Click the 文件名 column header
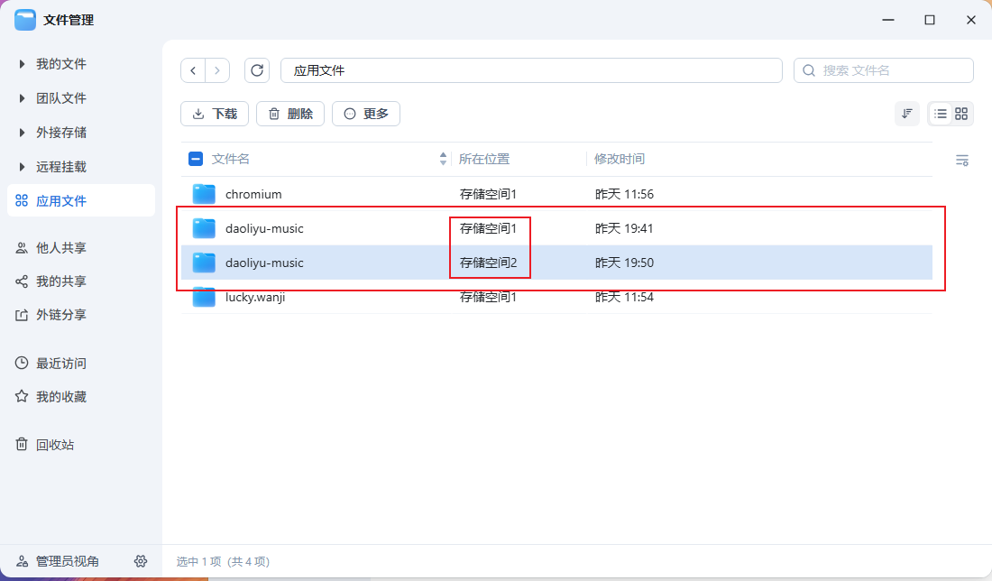 point(230,159)
